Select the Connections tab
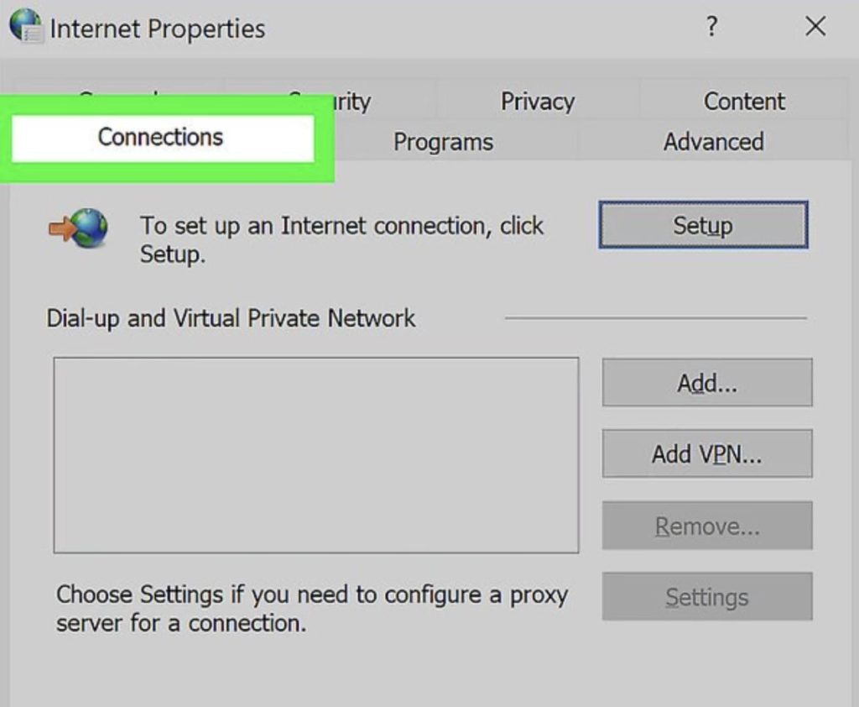Viewport: 859px width, 707px height. [x=161, y=137]
